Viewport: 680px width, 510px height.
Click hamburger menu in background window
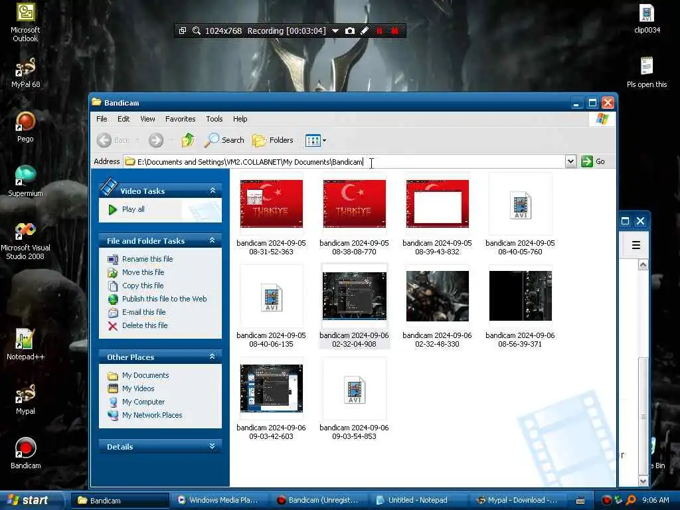click(x=636, y=245)
